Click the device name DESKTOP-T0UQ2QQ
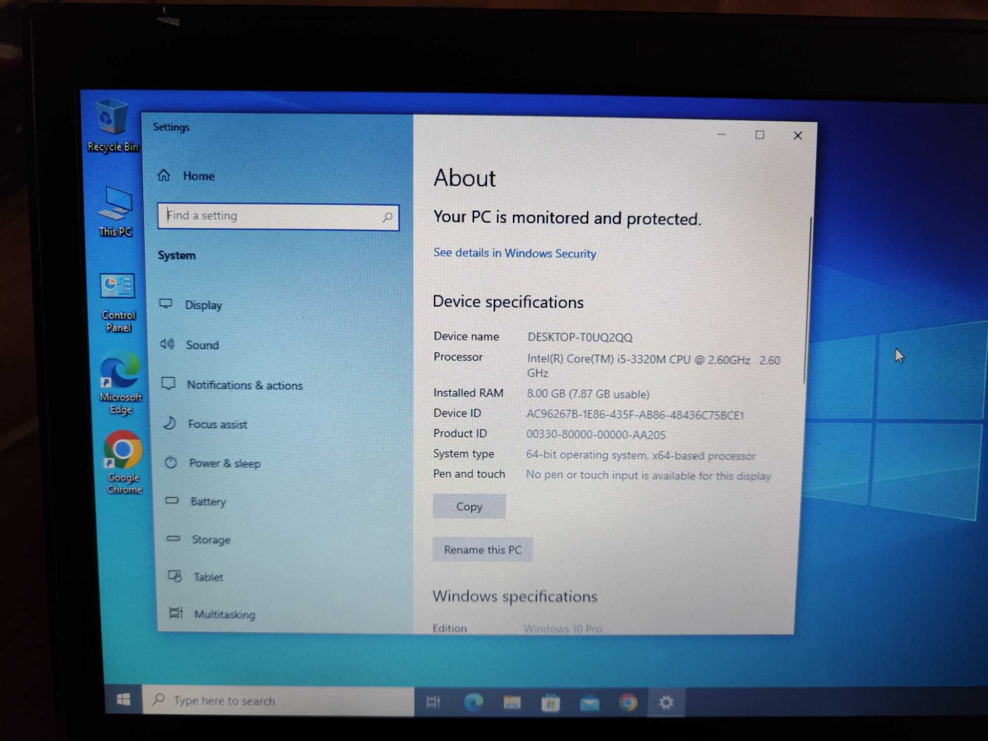 [579, 337]
